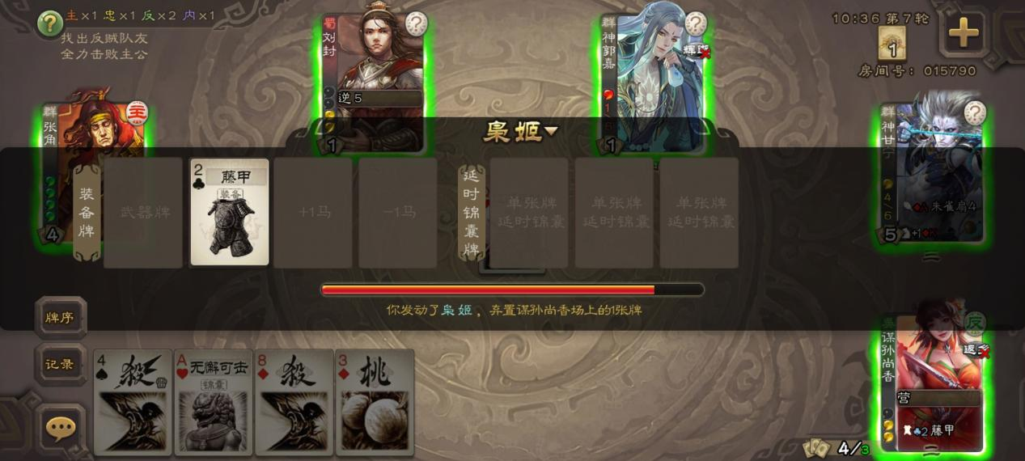Click the 反 identity badge on 谋孙尚香

coord(976,321)
